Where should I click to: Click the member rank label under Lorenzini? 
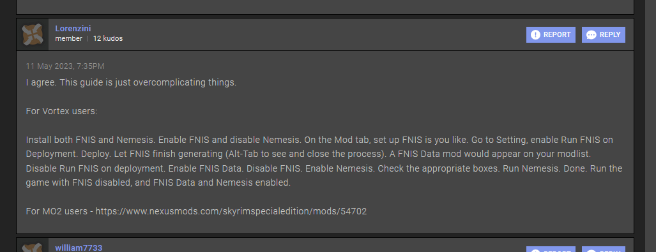coord(68,38)
